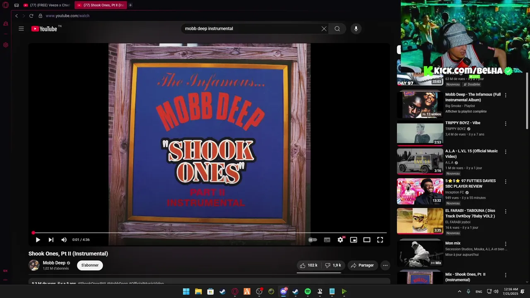Open Mobb Deep The Infamous playlist thumbnail

(420, 105)
